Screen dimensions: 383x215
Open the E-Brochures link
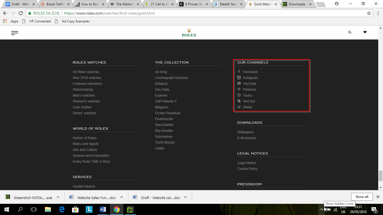(x=246, y=138)
